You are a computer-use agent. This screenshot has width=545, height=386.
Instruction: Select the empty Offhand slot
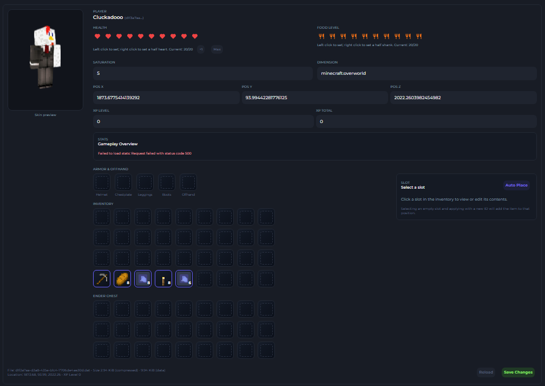[x=188, y=182]
